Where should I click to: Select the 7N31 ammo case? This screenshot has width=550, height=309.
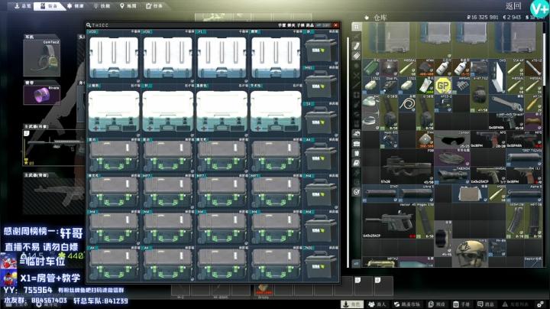point(321,263)
